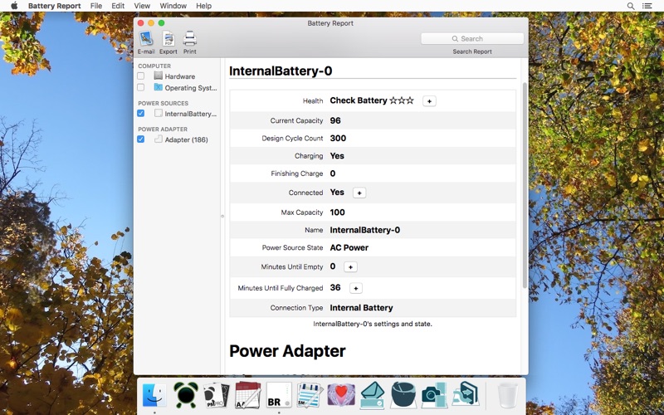Click the POWER ADAPTER sidebar header
664x415 pixels.
point(163,129)
